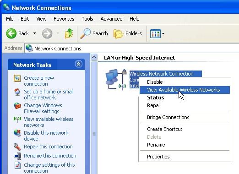Screen dimensions: 239x174
Task: Click the Network Tasks panel header text
Action: point(33,65)
